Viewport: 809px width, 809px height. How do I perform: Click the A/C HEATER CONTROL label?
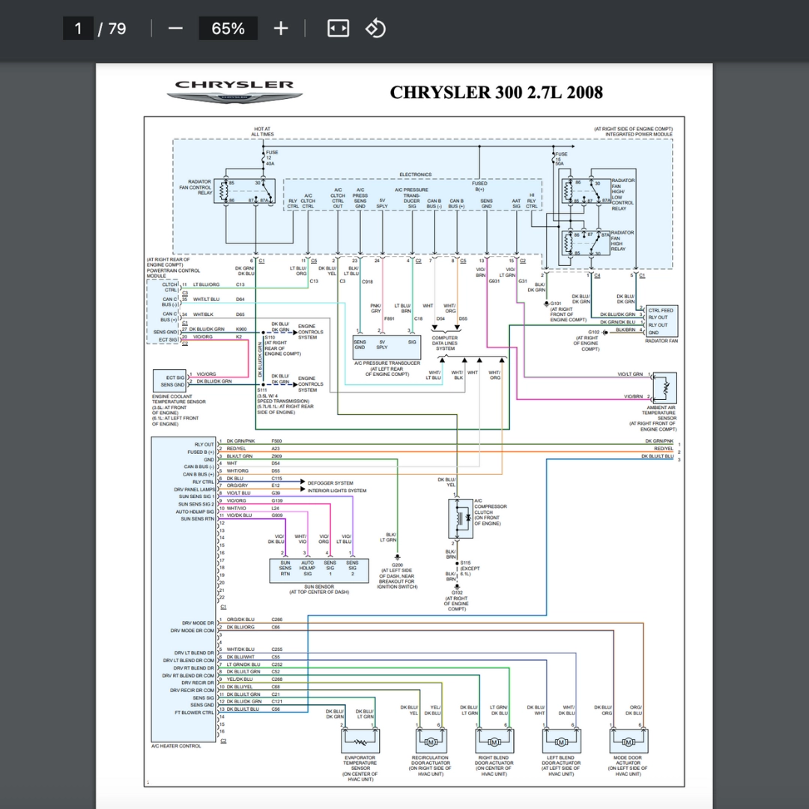176,746
